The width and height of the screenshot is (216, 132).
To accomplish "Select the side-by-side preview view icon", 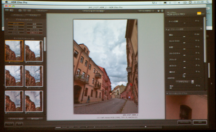I will [29, 10].
